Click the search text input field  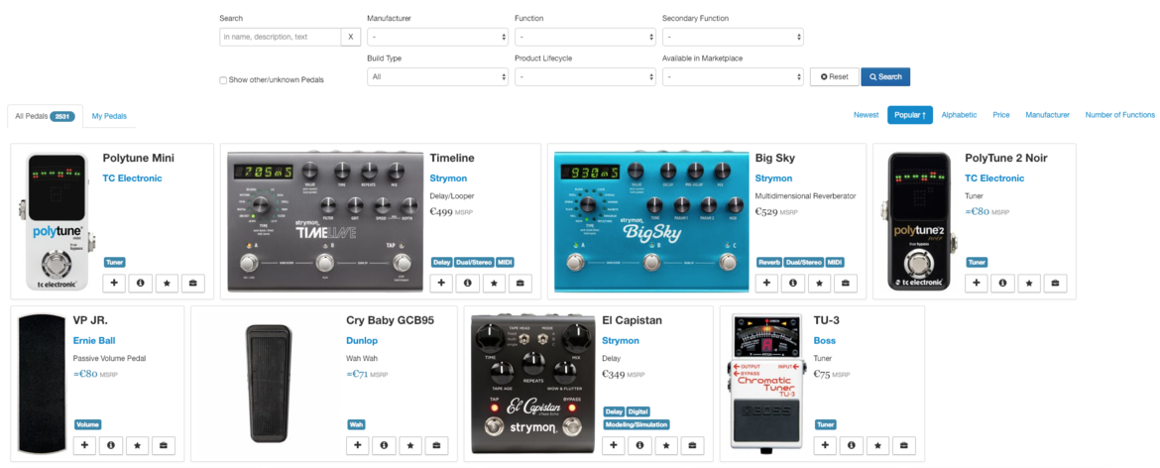point(281,37)
